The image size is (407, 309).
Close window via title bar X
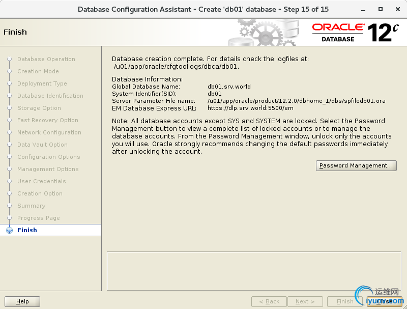[x=398, y=9]
